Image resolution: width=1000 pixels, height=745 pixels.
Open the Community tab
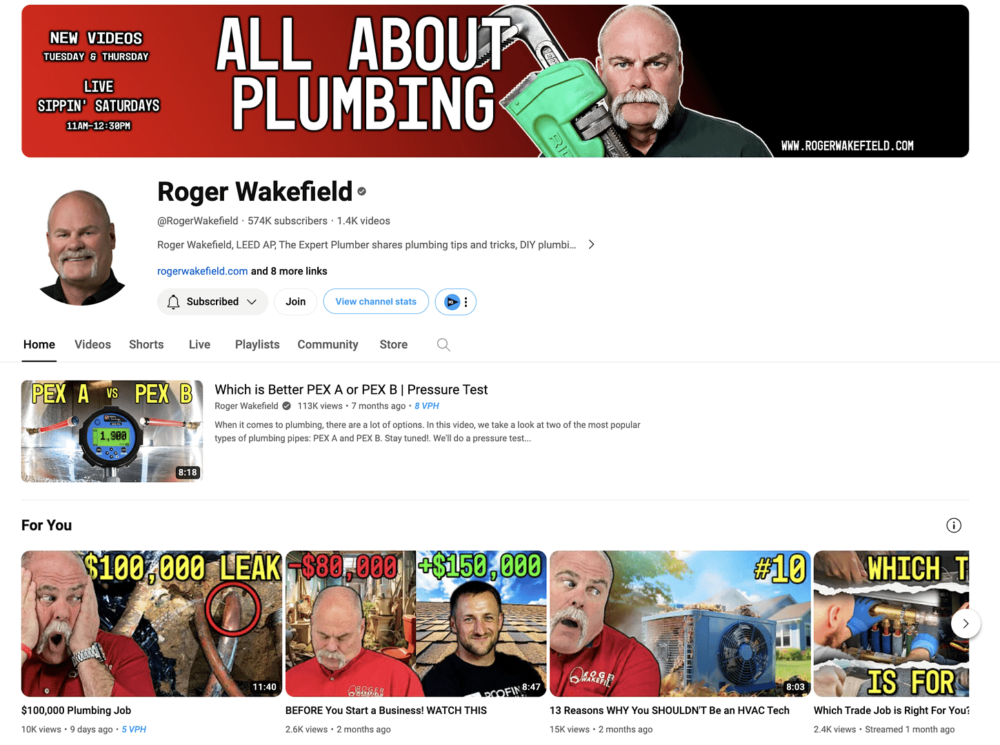328,344
